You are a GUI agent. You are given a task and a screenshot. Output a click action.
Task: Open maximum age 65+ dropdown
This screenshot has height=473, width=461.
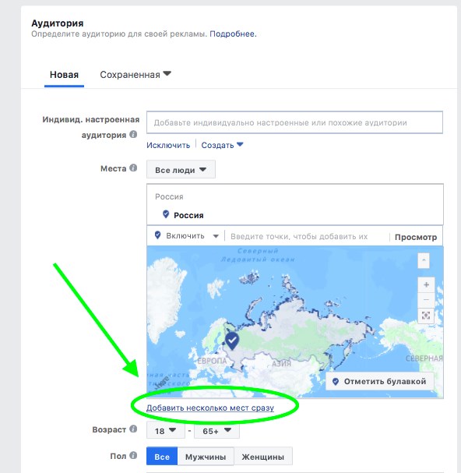216,431
